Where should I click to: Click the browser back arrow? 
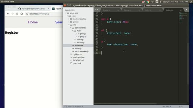coord(8,14)
